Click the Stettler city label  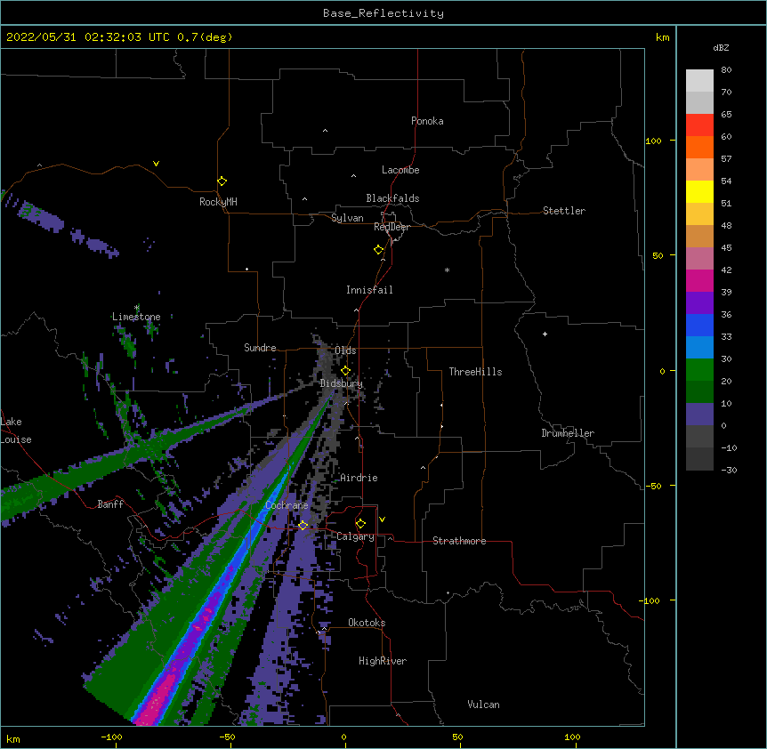(564, 211)
